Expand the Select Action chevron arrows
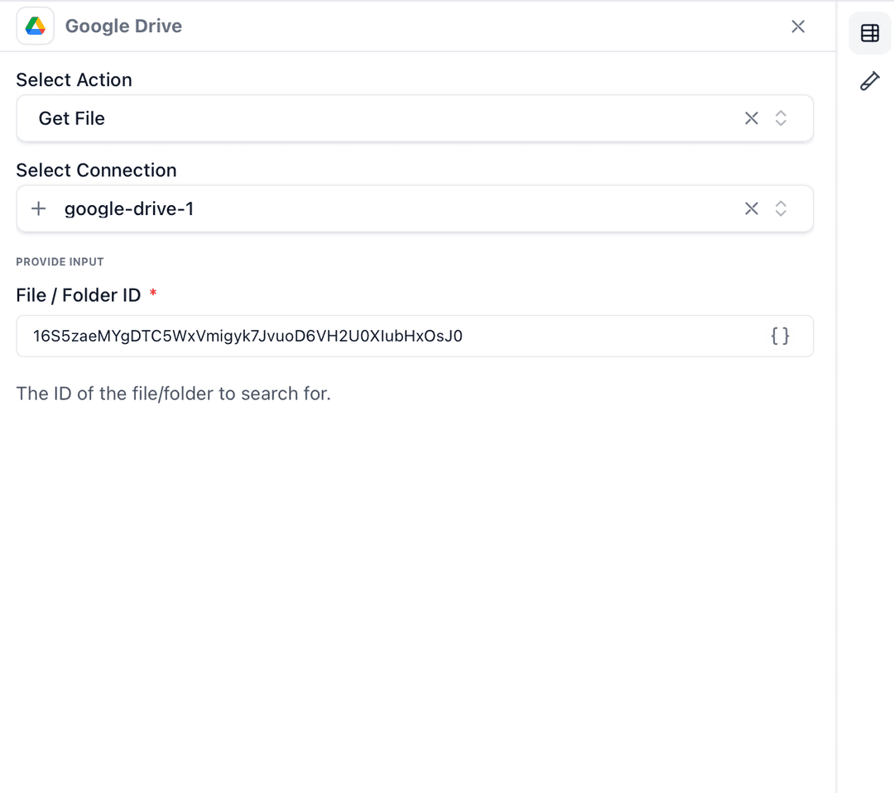Screen dimensions: 894x793 (x=781, y=118)
